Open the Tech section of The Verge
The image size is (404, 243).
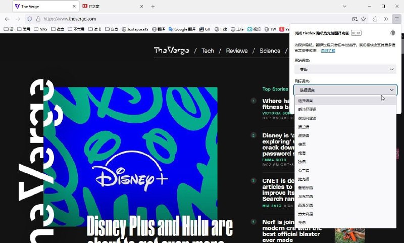pos(208,51)
